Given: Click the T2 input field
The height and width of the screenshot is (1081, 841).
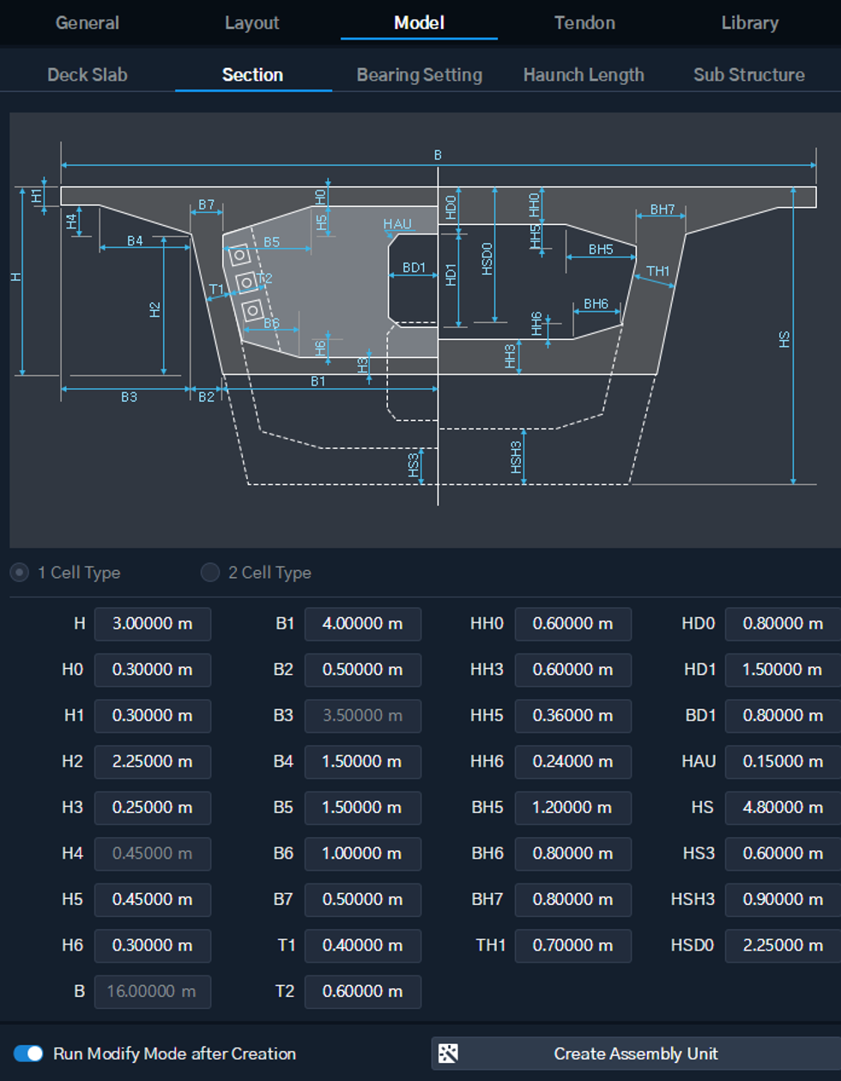Looking at the screenshot, I should [x=363, y=991].
